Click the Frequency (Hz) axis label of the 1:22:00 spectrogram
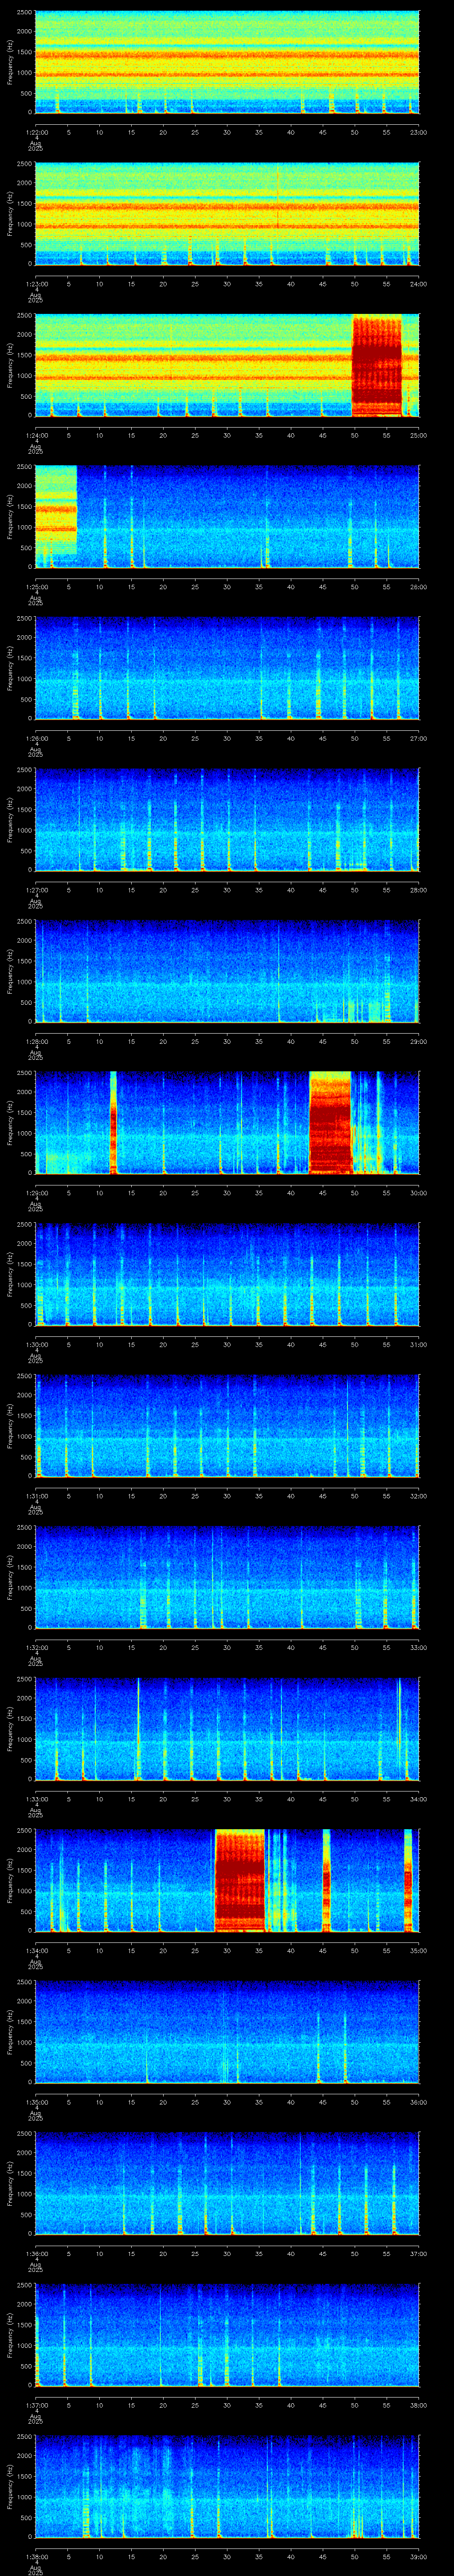The height and width of the screenshot is (2576, 454). (11, 62)
